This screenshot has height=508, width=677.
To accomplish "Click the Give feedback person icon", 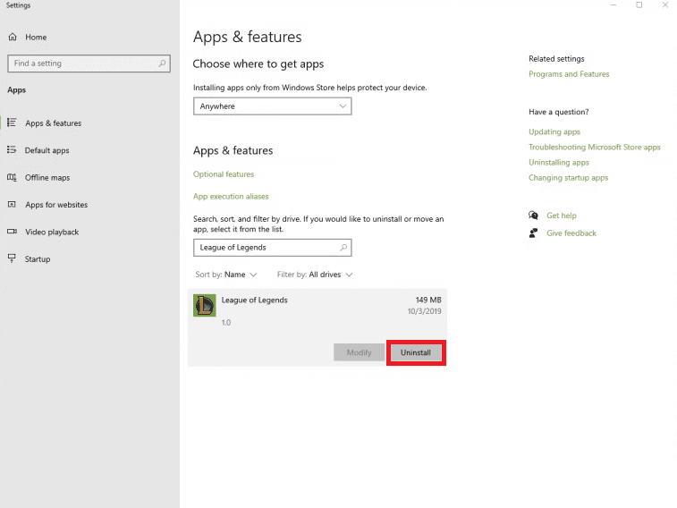I will pos(534,233).
